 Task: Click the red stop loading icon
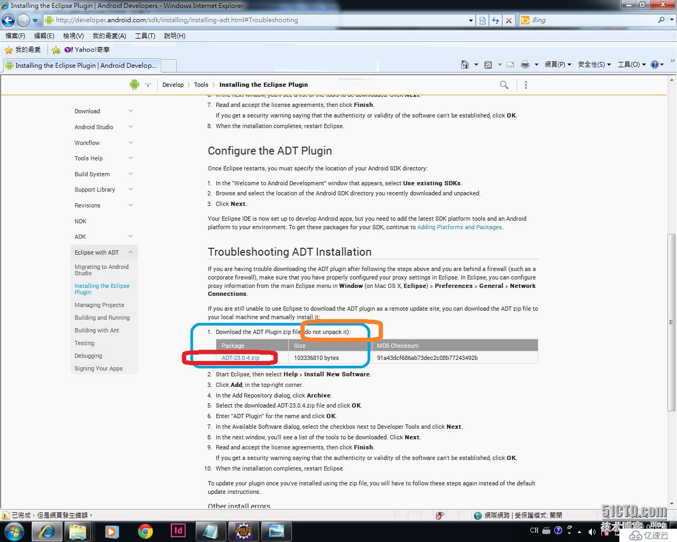coord(509,20)
